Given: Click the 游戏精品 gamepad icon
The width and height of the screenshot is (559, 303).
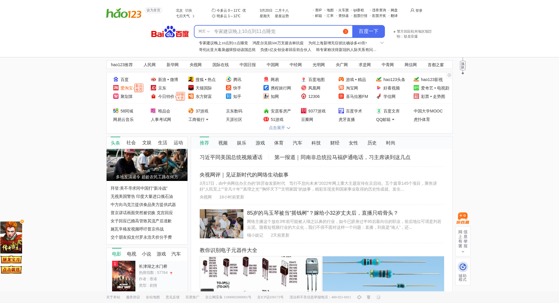Looking at the screenshot, I should click(x=341, y=80).
